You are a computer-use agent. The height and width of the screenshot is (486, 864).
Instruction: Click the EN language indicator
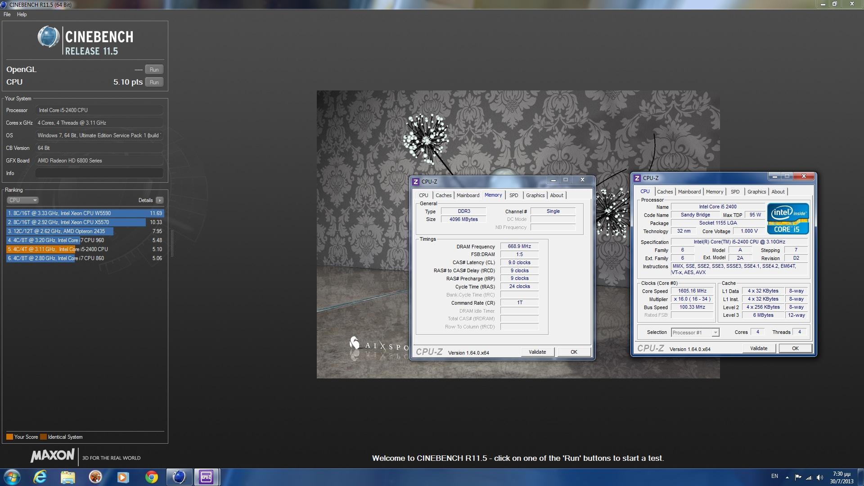(x=774, y=476)
